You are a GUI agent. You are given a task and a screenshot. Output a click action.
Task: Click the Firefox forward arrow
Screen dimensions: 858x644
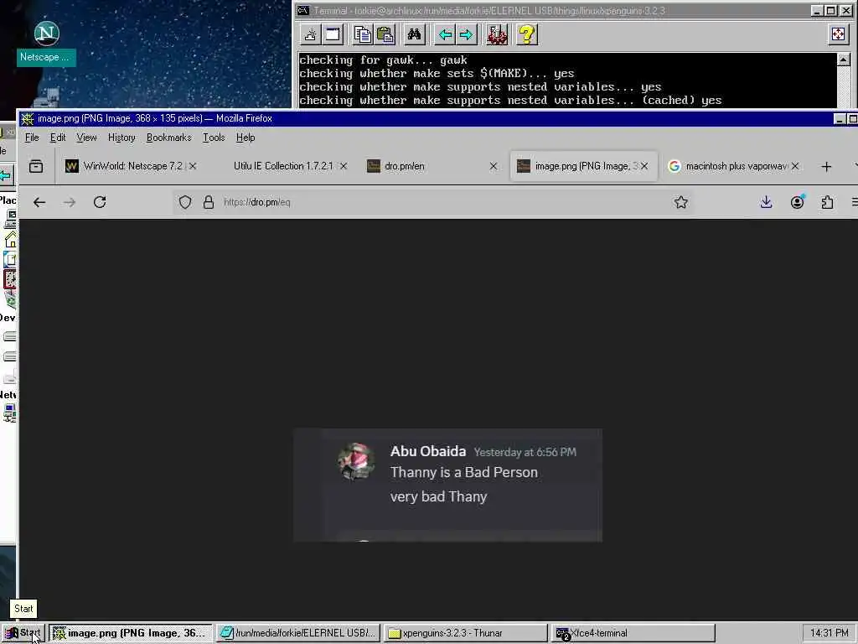[x=70, y=203]
